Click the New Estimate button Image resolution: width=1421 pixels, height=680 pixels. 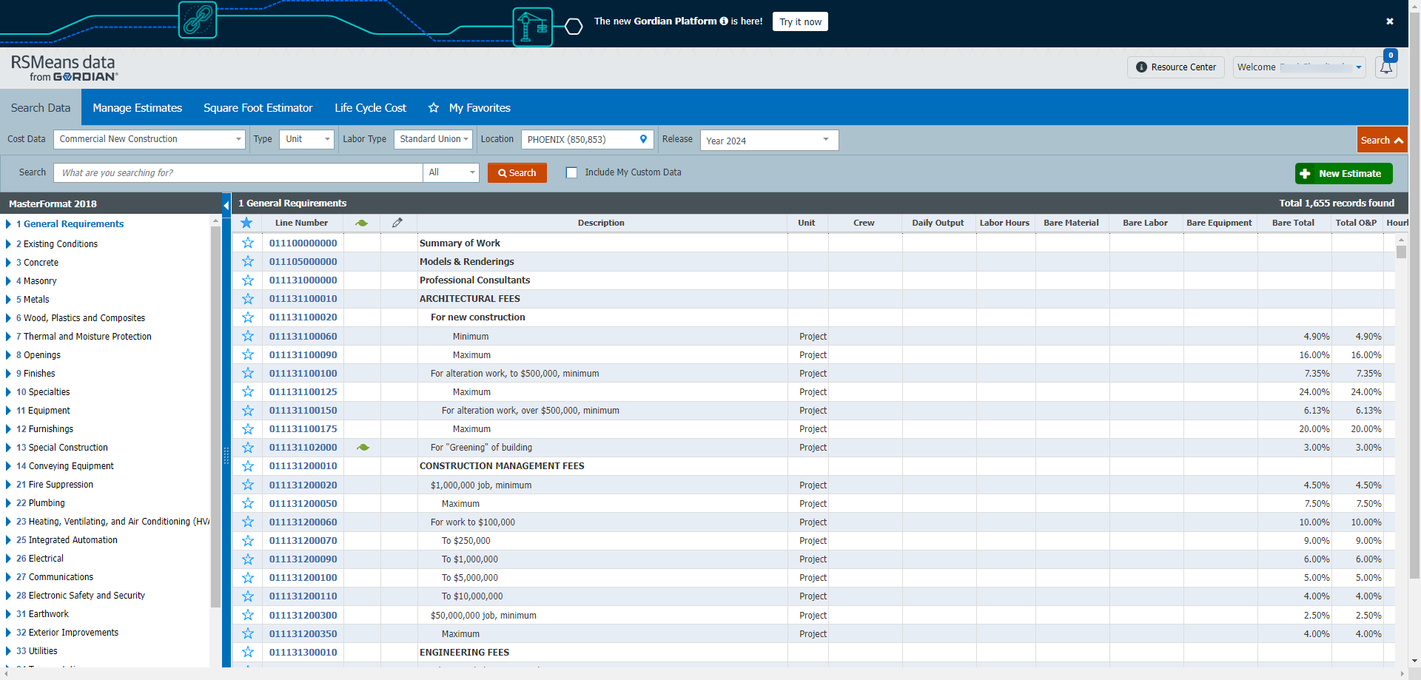[1343, 173]
